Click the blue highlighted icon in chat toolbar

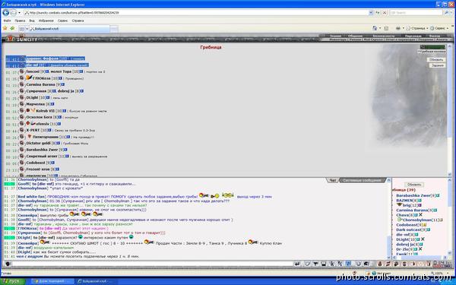pos(348,264)
